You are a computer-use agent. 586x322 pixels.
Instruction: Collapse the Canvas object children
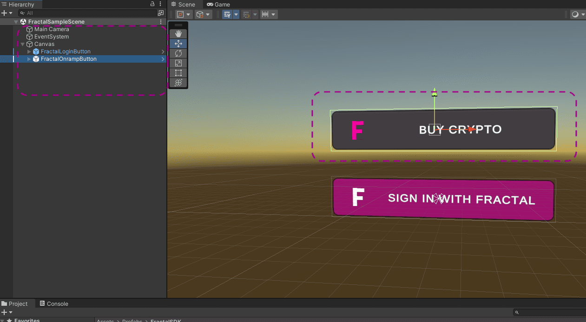pos(22,44)
